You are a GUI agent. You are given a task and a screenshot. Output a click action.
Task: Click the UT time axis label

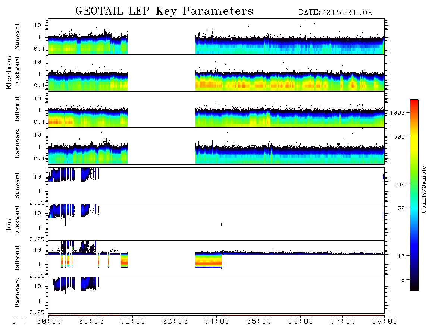19,322
